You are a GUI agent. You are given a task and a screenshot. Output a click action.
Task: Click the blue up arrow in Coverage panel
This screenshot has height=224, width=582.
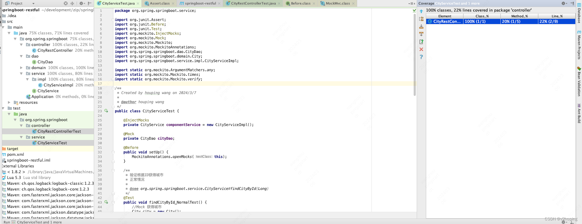coord(421,11)
